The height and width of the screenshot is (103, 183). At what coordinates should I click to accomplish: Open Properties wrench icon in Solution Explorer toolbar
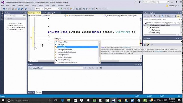click(x=175, y=16)
